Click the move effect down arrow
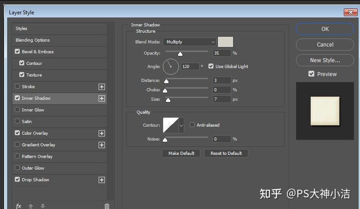Image resolution: width=360 pixels, height=209 pixels. [x=43, y=206]
